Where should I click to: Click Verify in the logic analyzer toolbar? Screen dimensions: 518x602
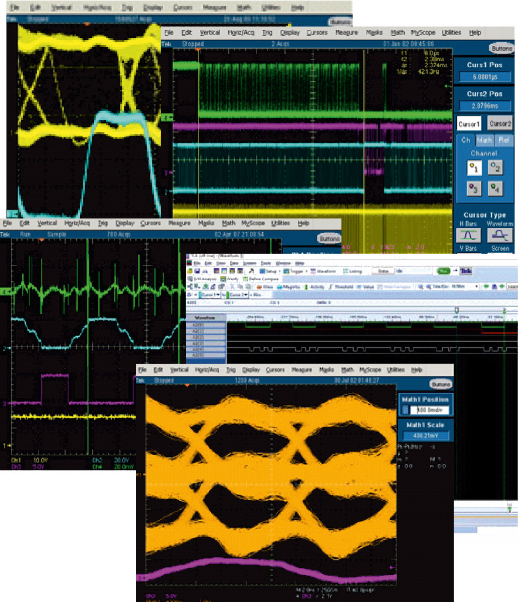230,279
